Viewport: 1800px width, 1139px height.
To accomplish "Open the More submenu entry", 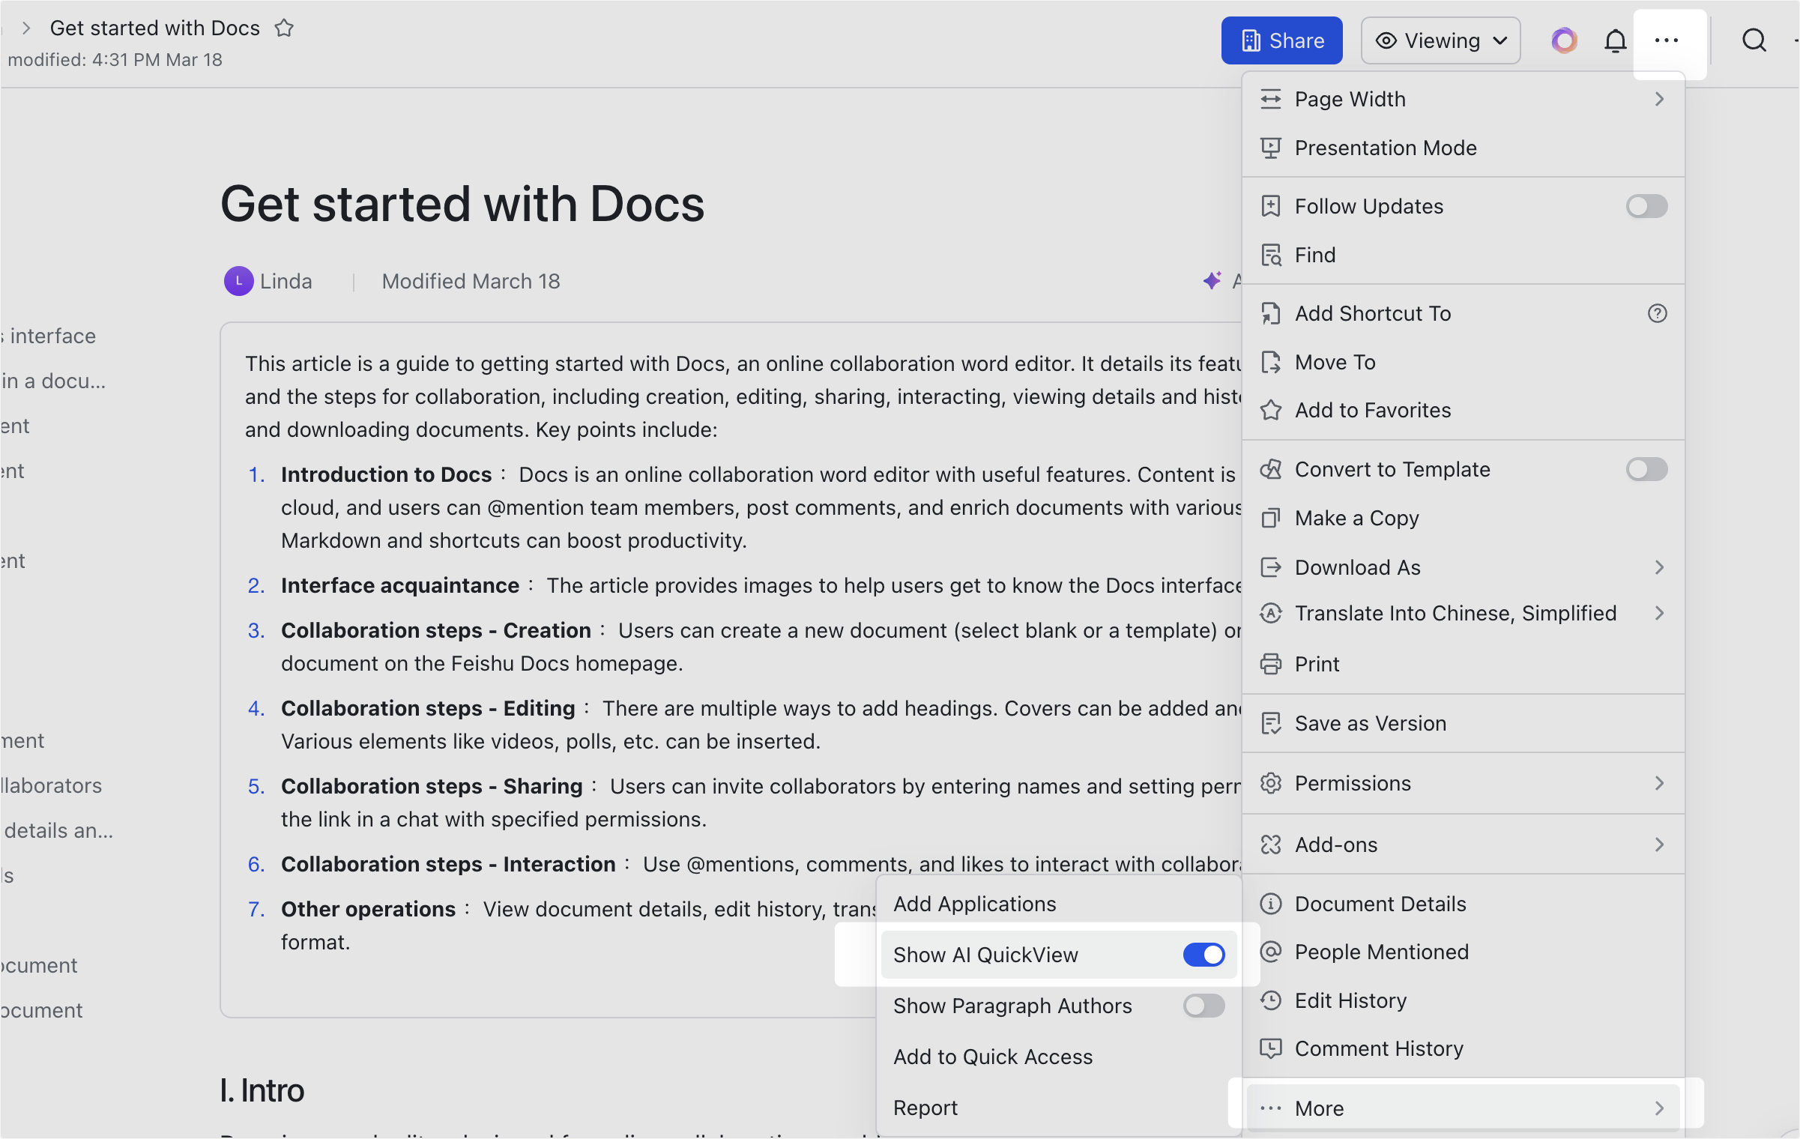I will (x=1463, y=1108).
